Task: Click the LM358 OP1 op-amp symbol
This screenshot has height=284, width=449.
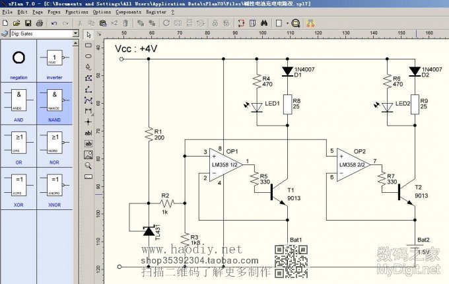Action: 224,164
